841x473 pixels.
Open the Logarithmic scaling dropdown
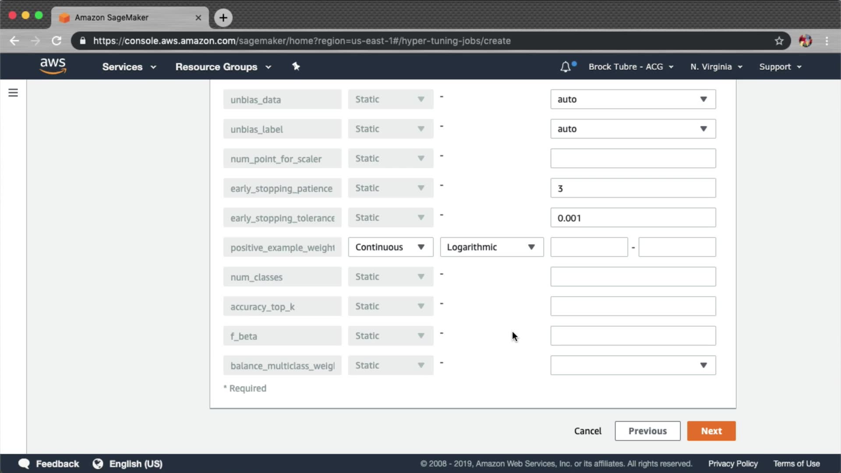[491, 247]
